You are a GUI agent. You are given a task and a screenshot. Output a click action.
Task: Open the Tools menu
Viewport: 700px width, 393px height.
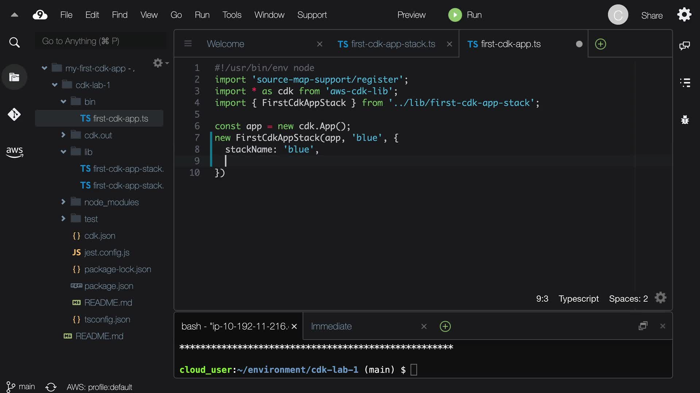(232, 15)
